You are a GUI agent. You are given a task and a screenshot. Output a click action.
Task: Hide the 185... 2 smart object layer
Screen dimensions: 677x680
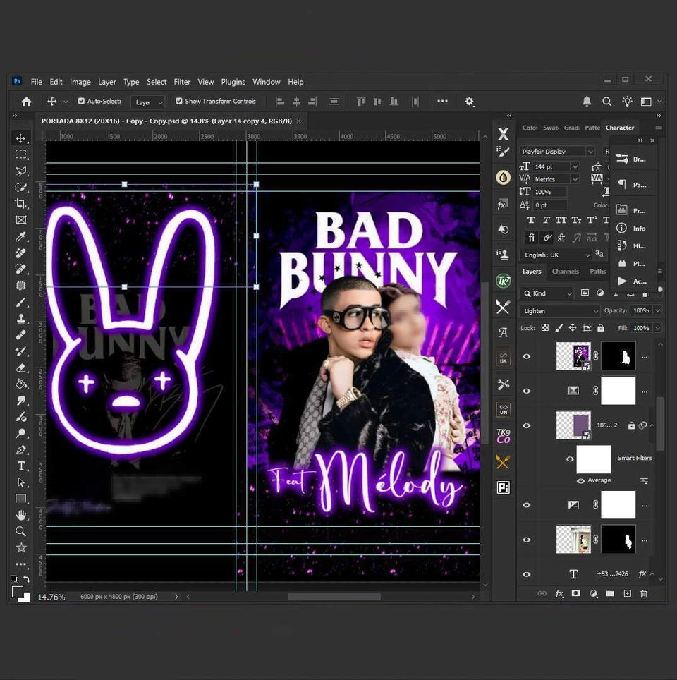(x=527, y=426)
